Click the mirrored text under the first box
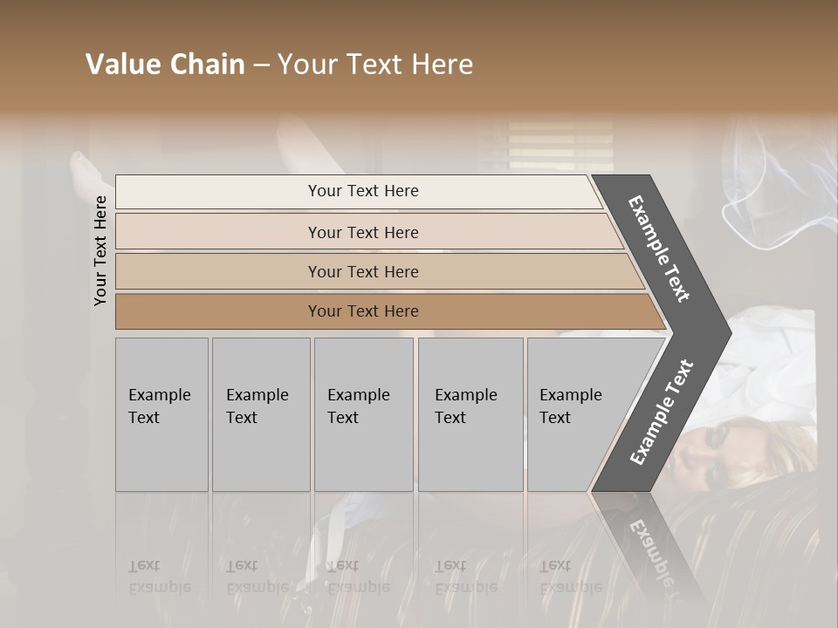 tap(160, 577)
